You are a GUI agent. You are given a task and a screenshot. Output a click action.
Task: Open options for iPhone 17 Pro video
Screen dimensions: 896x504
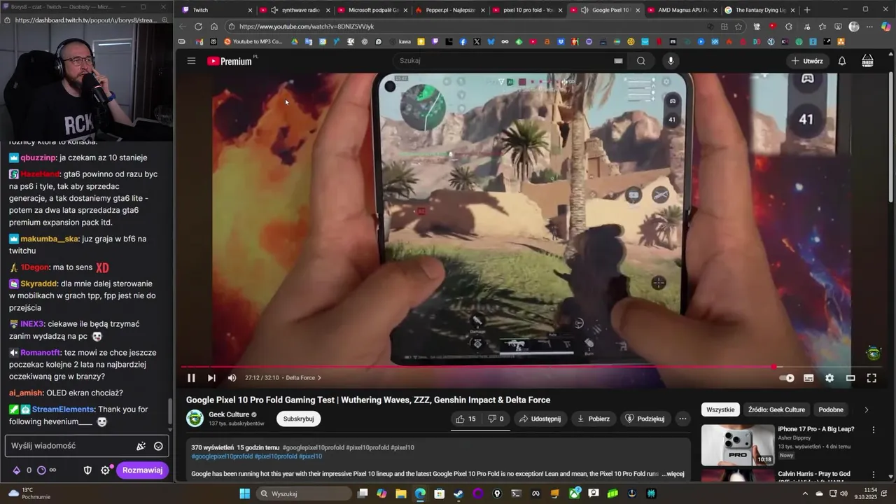tap(873, 430)
